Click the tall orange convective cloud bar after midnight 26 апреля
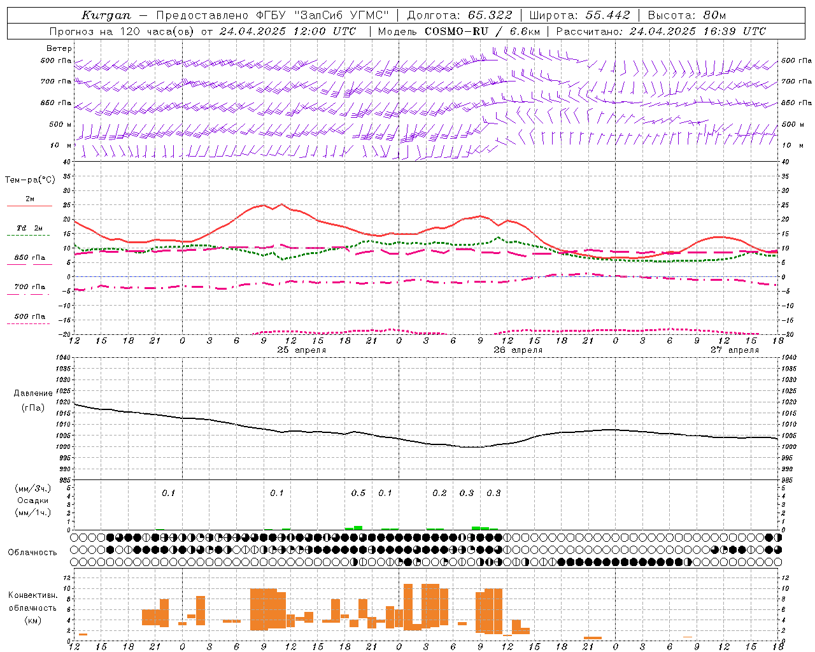Viewport: 815px width, 652px height. pos(408,607)
